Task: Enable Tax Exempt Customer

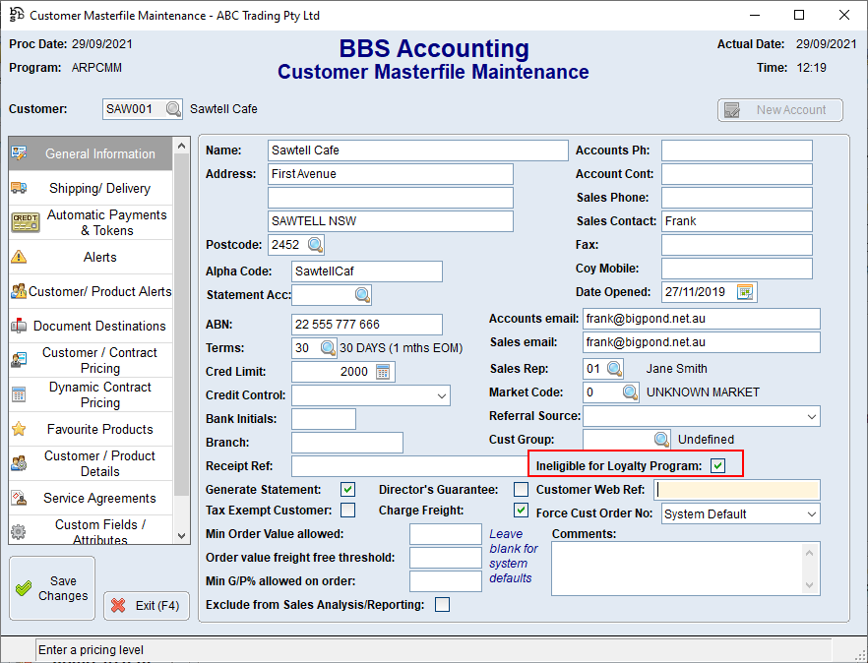Action: [347, 510]
